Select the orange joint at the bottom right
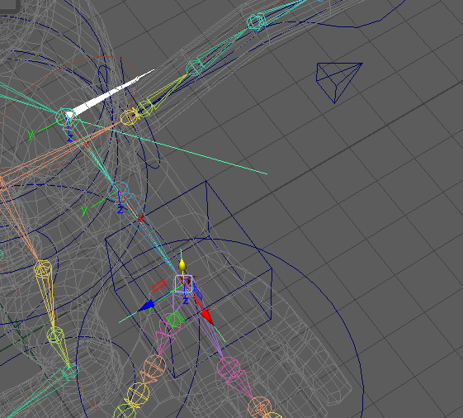 pos(260,407)
